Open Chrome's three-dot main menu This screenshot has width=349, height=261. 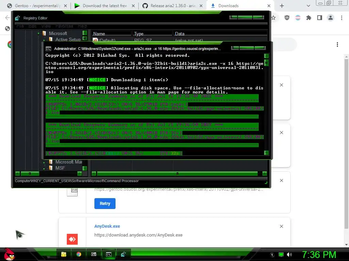(x=342, y=18)
